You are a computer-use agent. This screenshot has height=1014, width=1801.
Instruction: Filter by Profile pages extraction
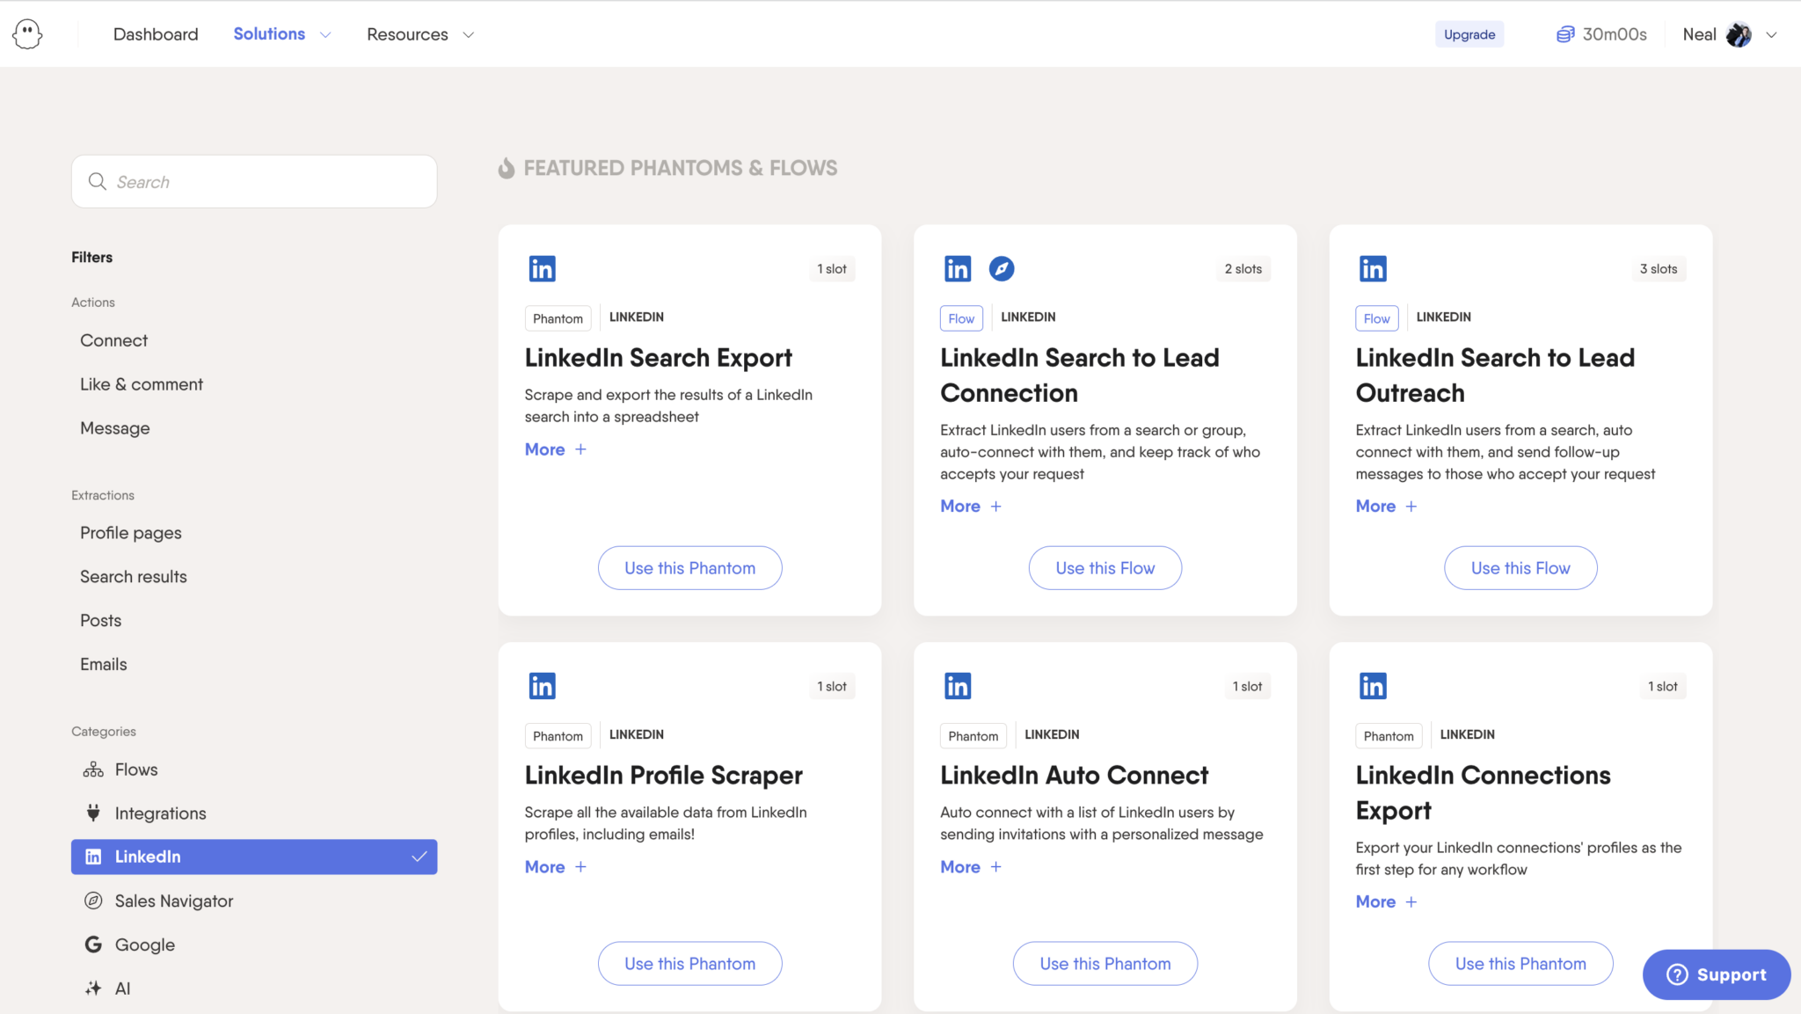[131, 533]
